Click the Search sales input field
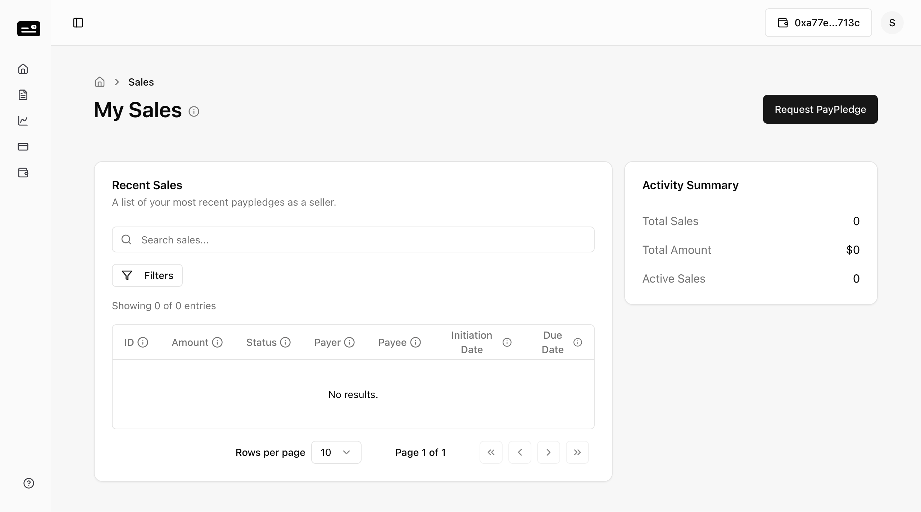 [x=353, y=239]
